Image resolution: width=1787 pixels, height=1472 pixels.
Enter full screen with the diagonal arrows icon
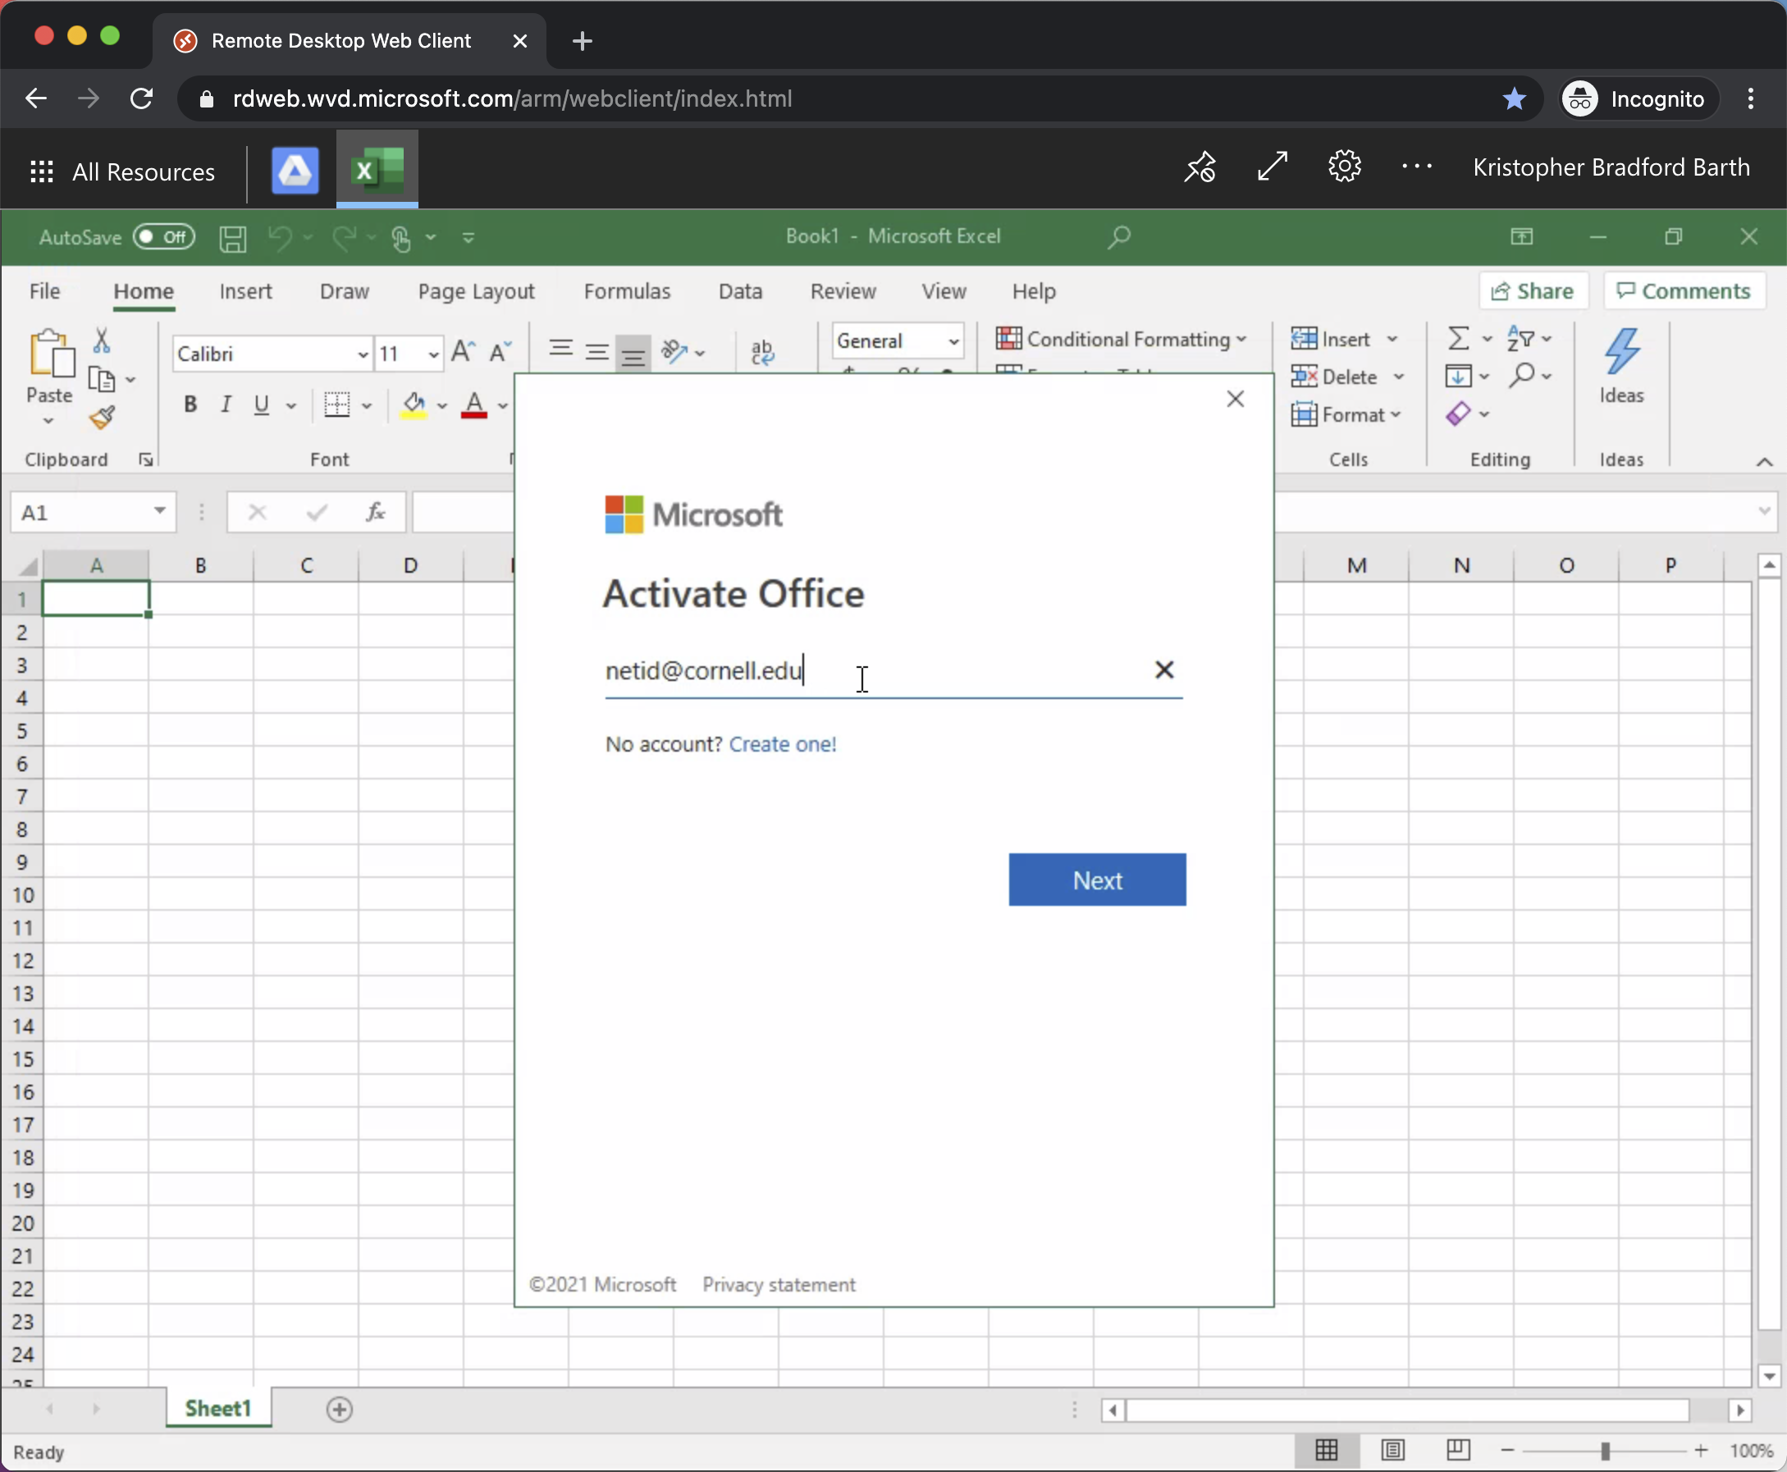(1273, 167)
